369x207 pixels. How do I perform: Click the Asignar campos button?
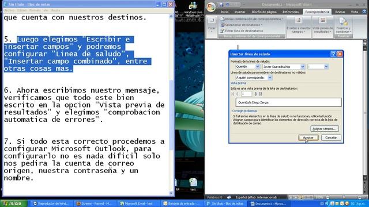click(325, 129)
